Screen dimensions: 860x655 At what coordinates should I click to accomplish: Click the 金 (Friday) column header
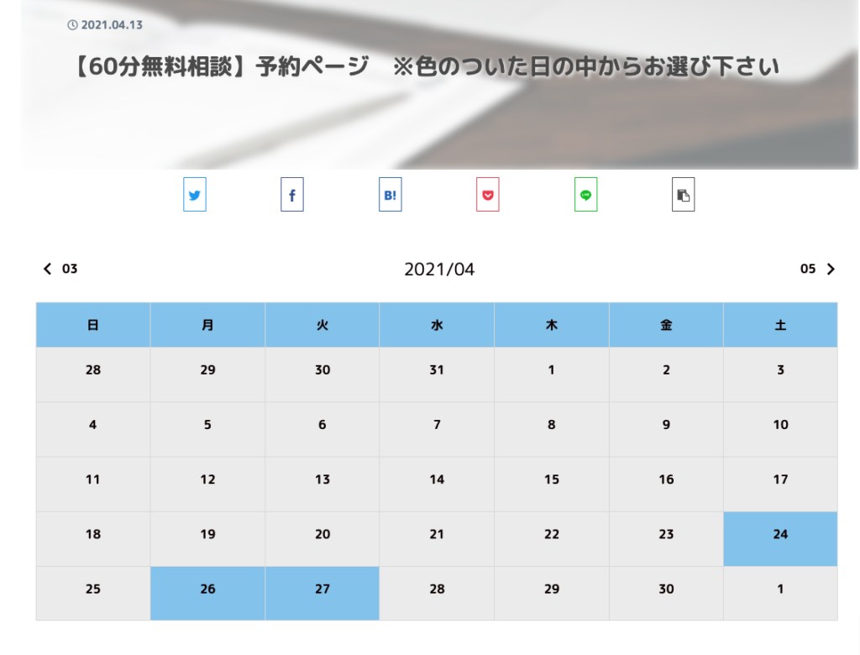[x=666, y=325]
